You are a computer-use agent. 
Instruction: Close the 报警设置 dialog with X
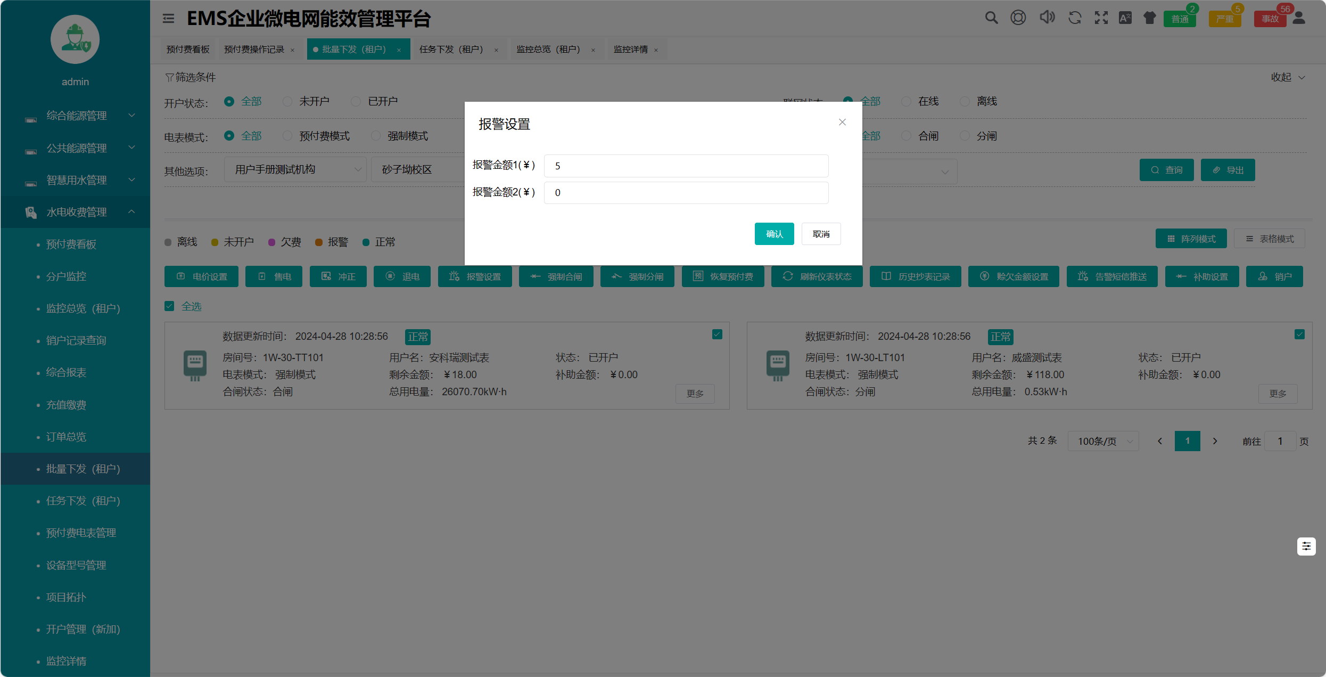[842, 122]
